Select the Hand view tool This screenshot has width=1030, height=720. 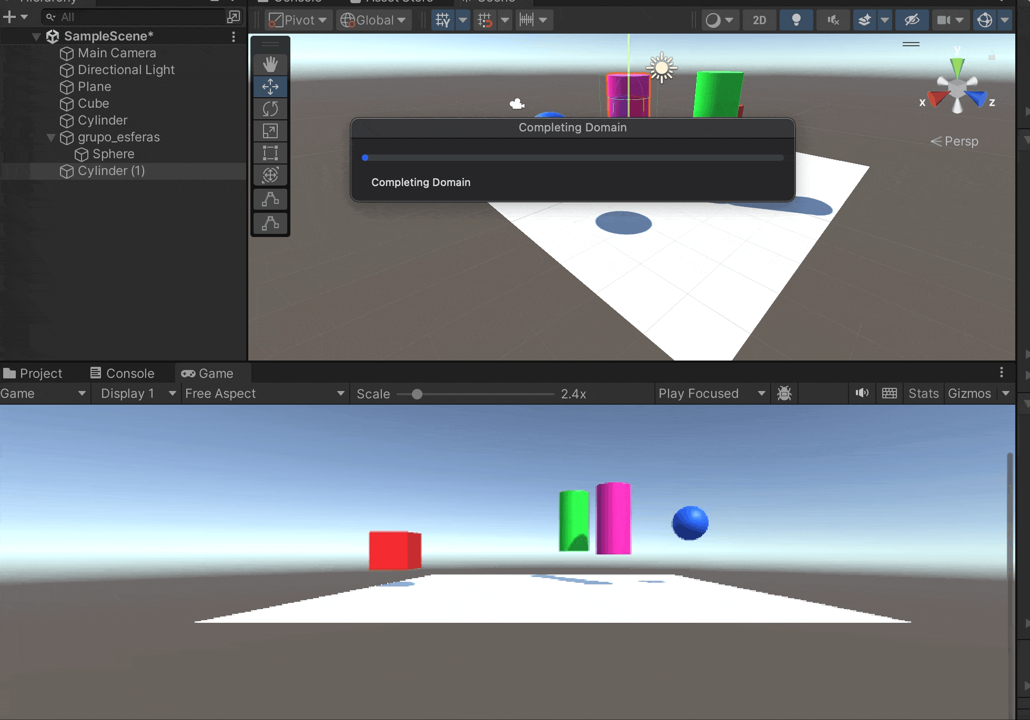click(x=270, y=65)
